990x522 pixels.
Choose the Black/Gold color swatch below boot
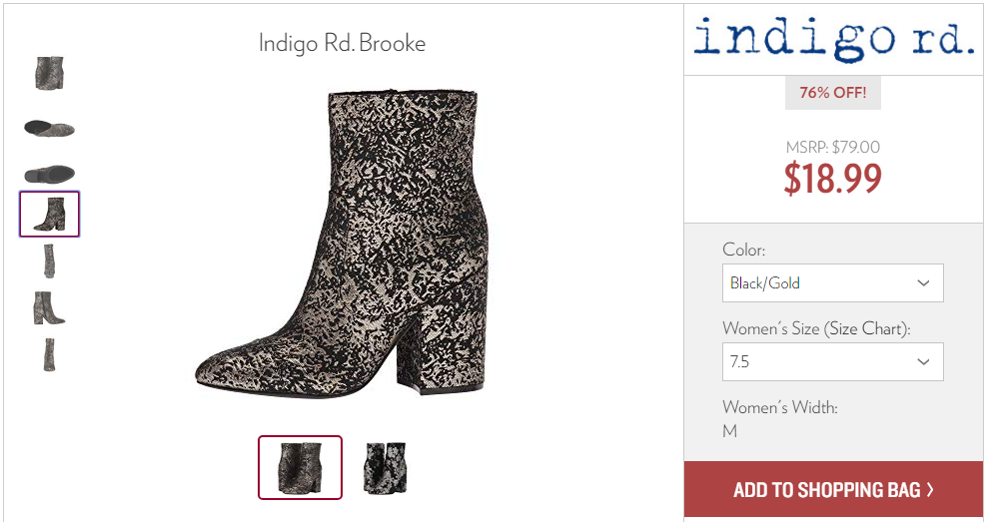(x=300, y=468)
